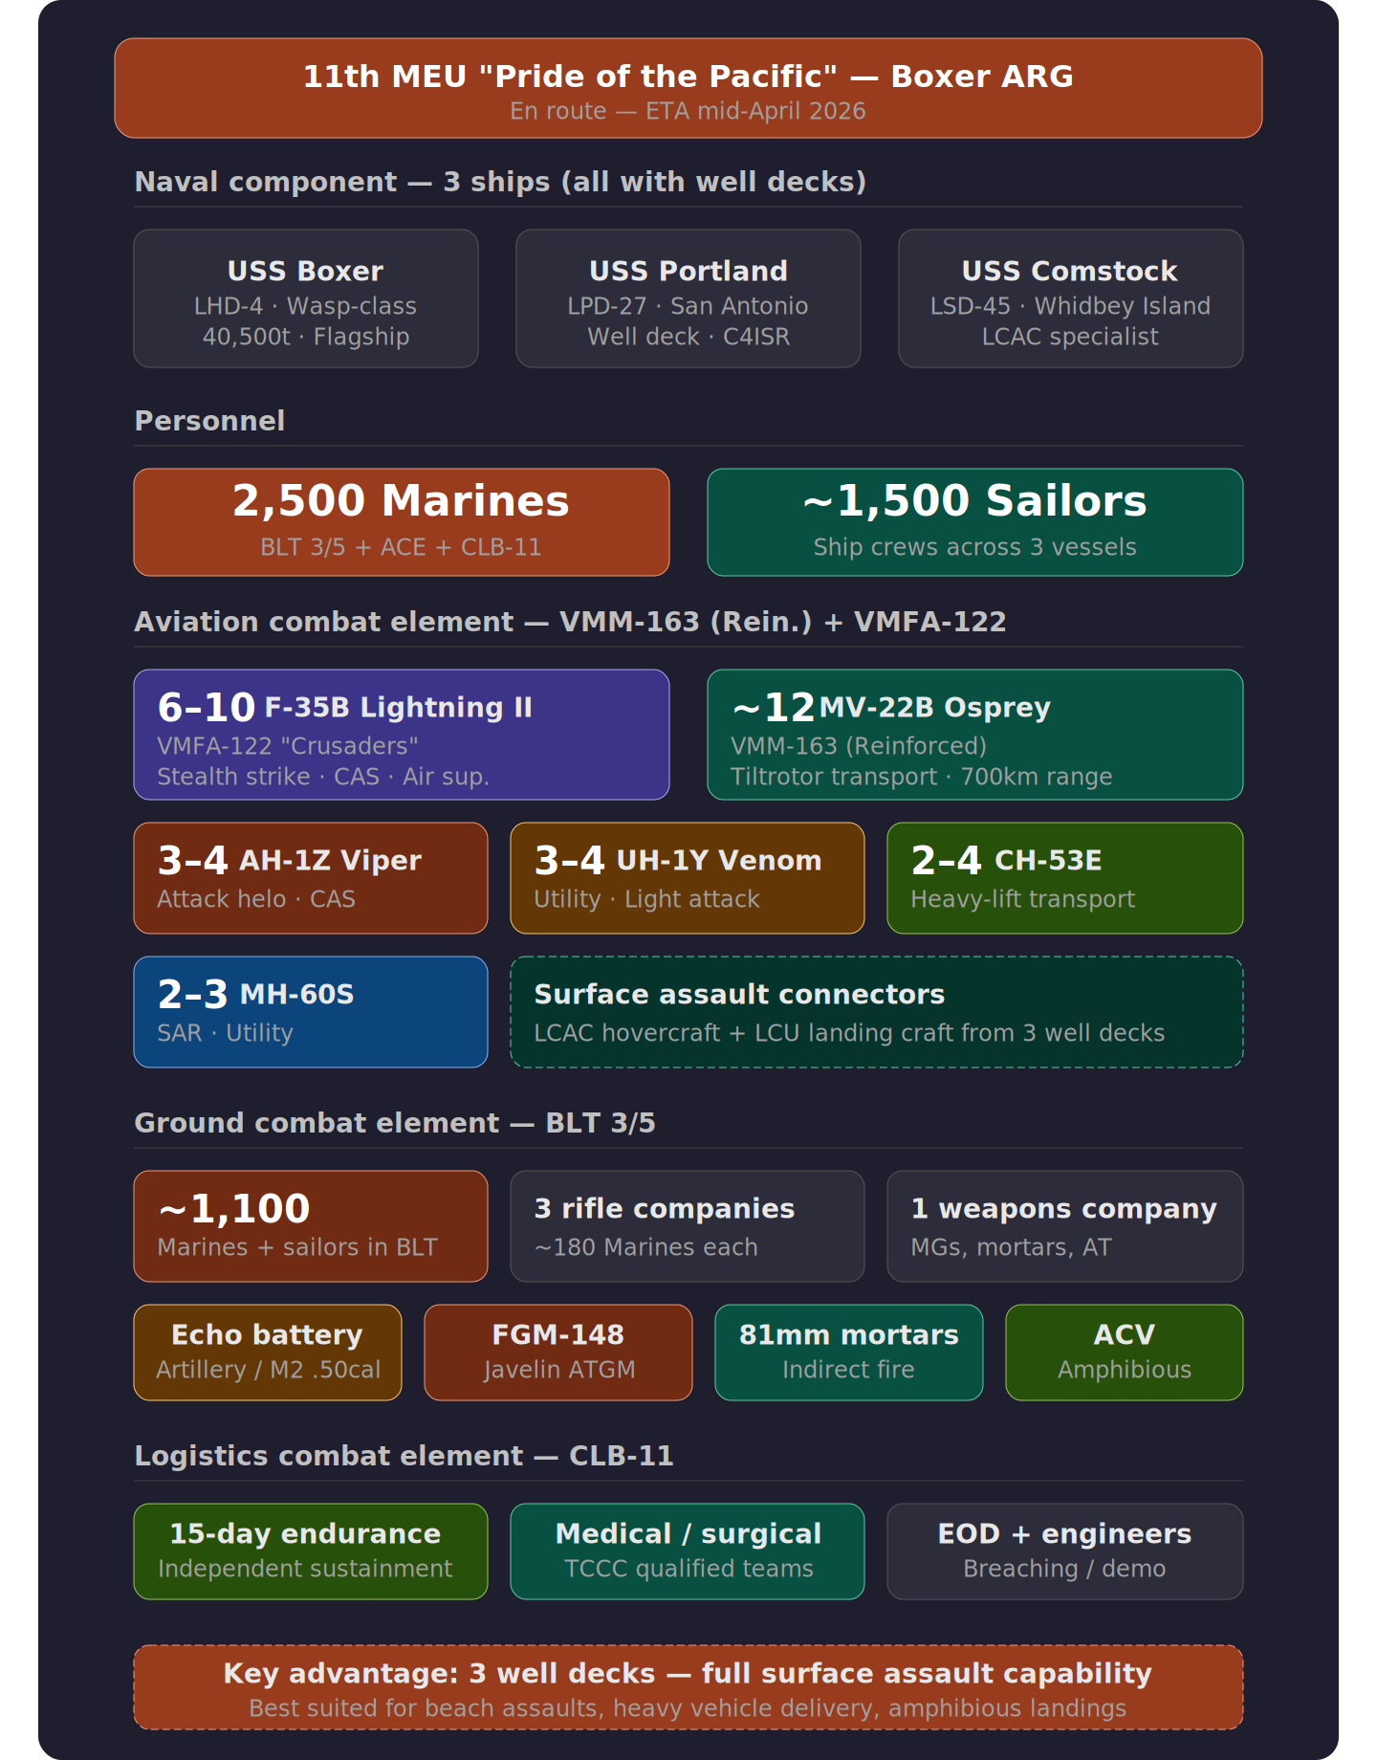
Task: Choose the UH-1Y Venom card
Action: 688,878
